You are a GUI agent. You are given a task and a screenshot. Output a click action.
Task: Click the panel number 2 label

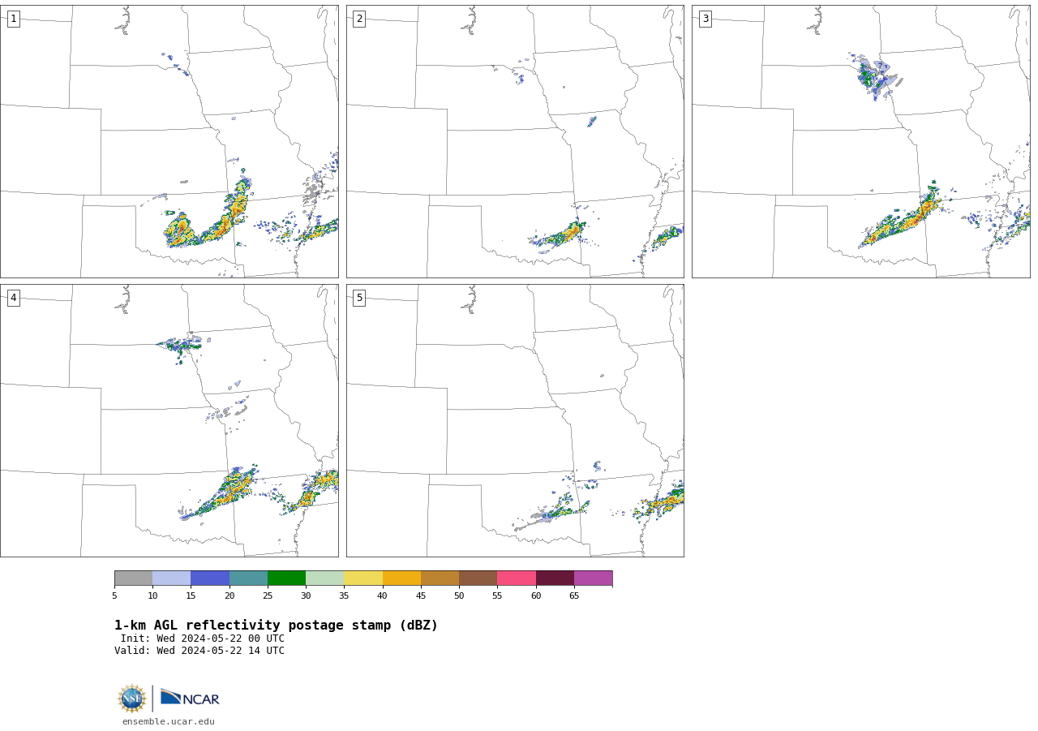[x=359, y=19]
